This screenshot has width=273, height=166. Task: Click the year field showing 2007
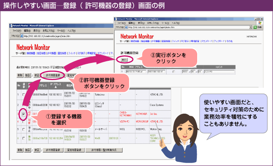tap(185, 72)
